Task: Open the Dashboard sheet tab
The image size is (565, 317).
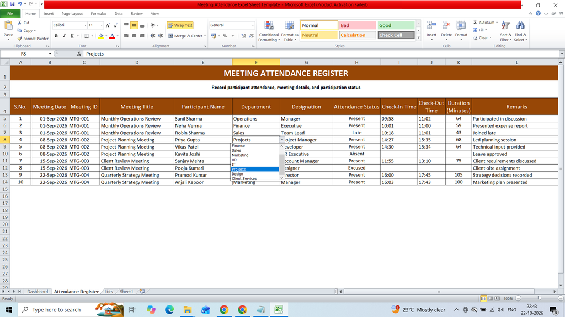Action: click(38, 292)
